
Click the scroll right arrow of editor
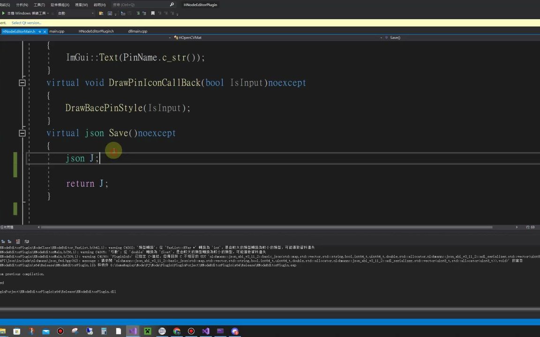(517, 227)
